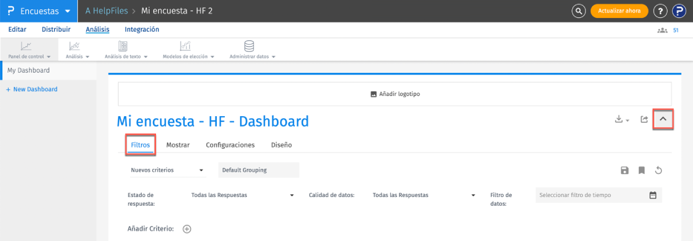Switch to the Diseño tab

click(x=281, y=144)
